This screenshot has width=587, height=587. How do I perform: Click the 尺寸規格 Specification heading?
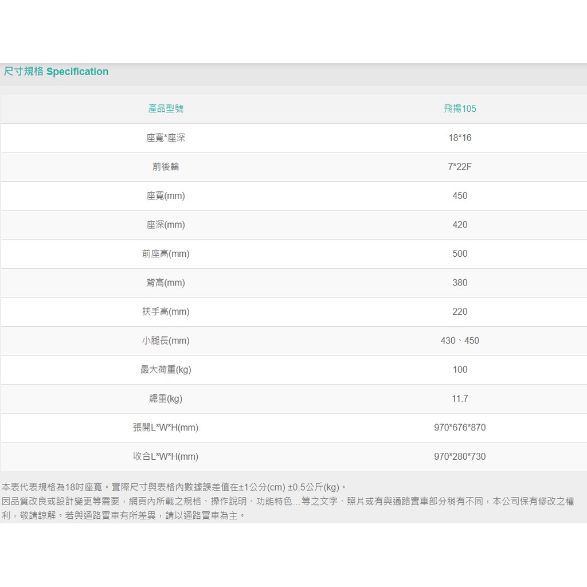pyautogui.click(x=56, y=71)
